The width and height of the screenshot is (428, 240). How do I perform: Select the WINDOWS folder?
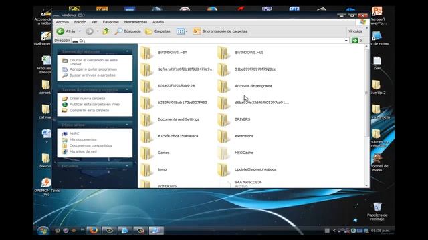tap(158, 185)
